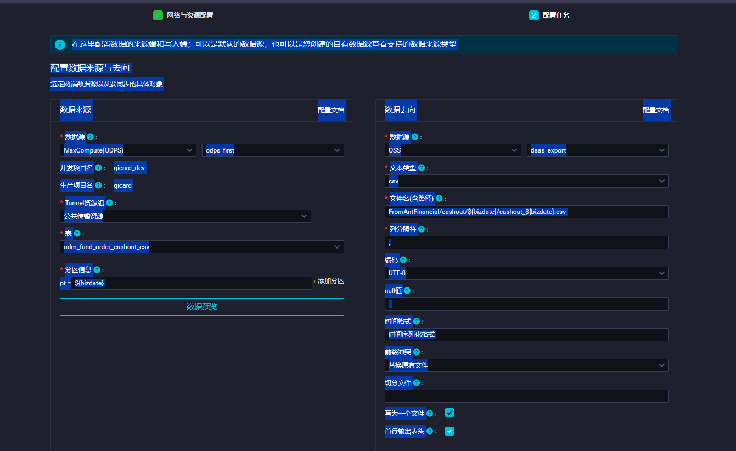736x451 pixels.
Task: Click the qicard production project name text
Action: coord(123,185)
